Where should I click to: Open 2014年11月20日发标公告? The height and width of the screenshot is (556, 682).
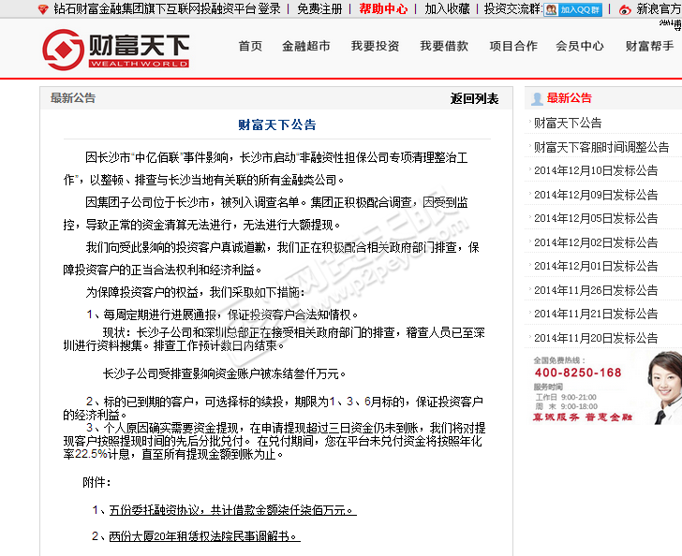(596, 338)
